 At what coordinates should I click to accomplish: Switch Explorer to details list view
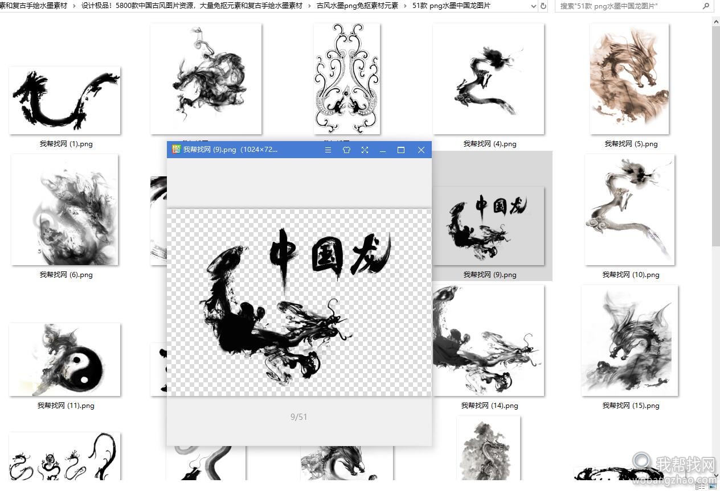tap(699, 486)
